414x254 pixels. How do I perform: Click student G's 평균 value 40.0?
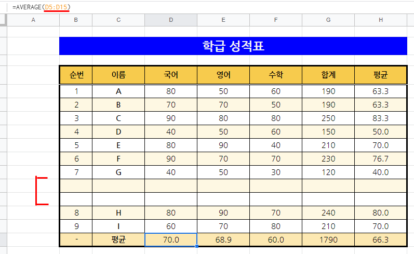380,172
